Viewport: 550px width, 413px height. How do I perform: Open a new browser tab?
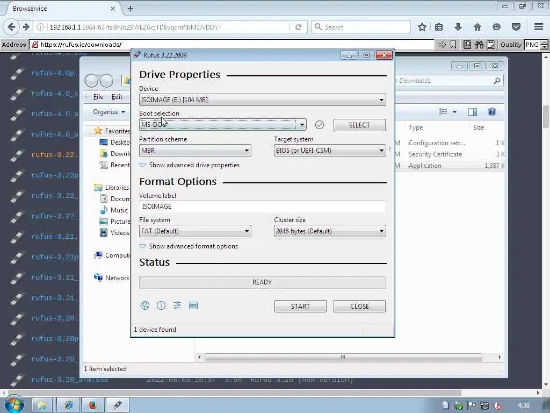[x=131, y=9]
